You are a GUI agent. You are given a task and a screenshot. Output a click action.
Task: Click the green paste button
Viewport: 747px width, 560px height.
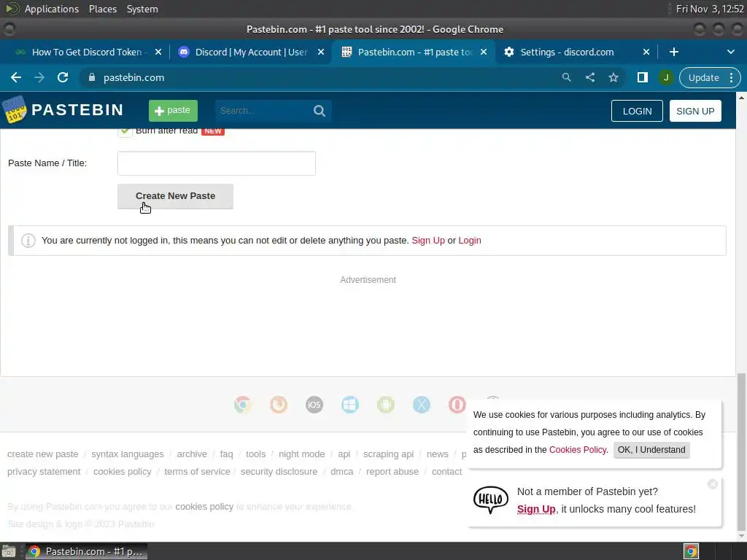click(173, 111)
